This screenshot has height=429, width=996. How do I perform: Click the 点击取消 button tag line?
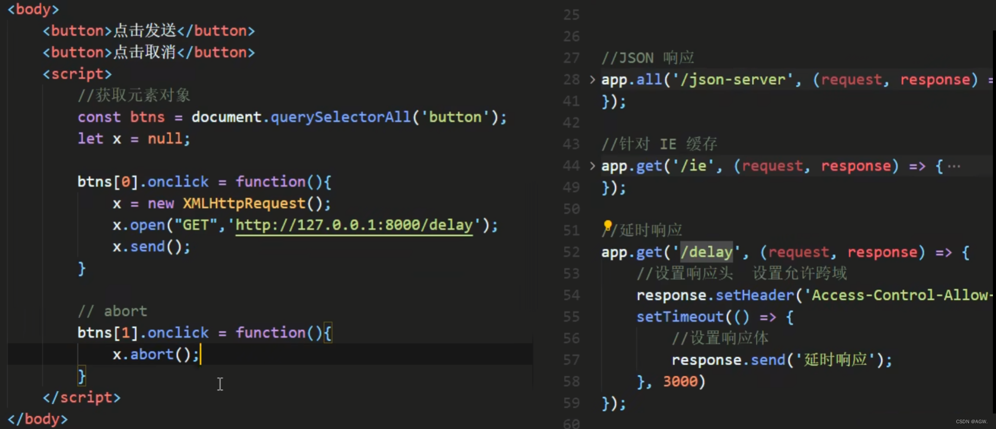[149, 53]
